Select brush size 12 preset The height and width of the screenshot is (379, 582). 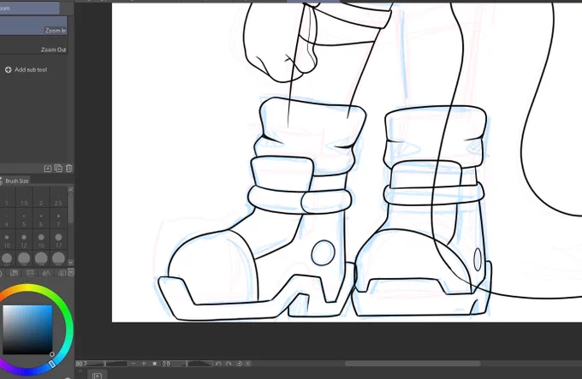[24, 240]
